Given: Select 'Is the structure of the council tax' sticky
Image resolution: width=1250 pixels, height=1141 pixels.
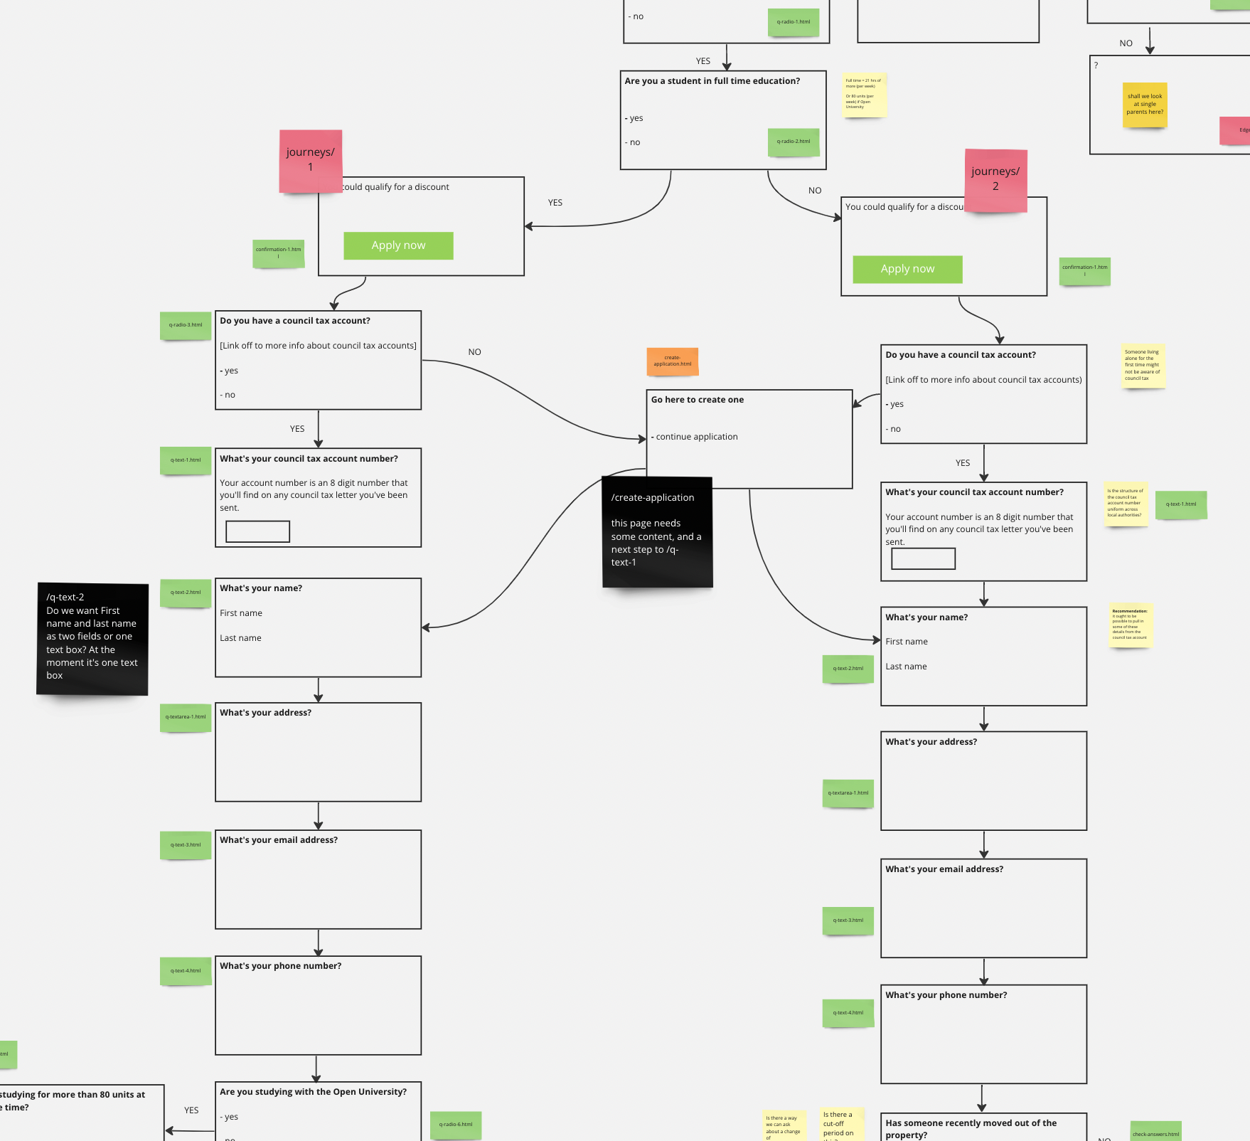Looking at the screenshot, I should [1126, 503].
